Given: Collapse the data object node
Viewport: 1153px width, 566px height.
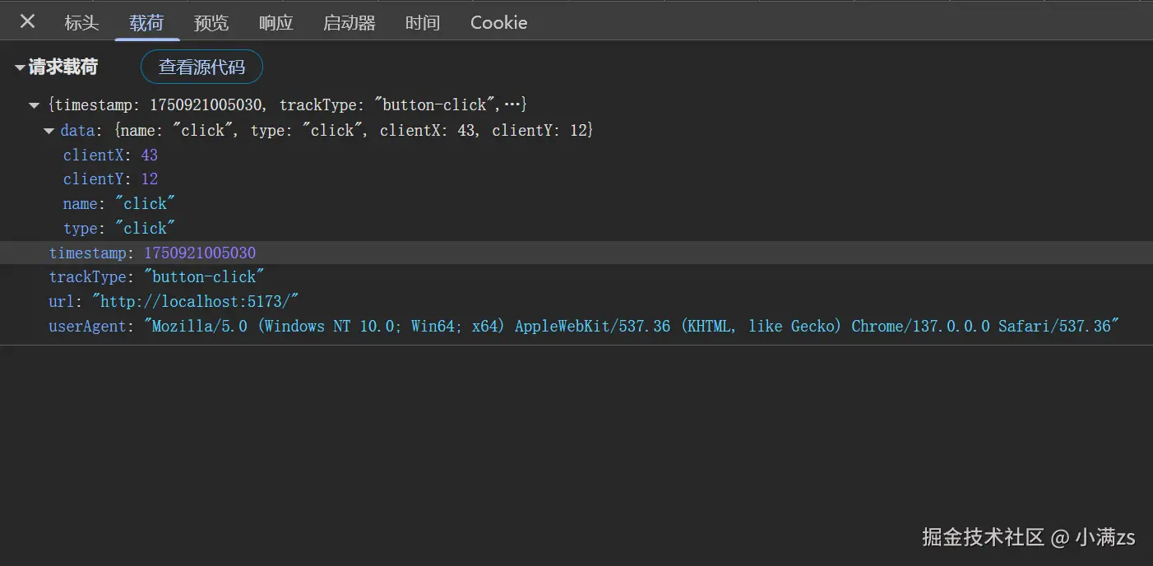Looking at the screenshot, I should coord(49,131).
